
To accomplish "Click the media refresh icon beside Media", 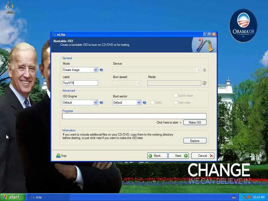I will 204,83.
